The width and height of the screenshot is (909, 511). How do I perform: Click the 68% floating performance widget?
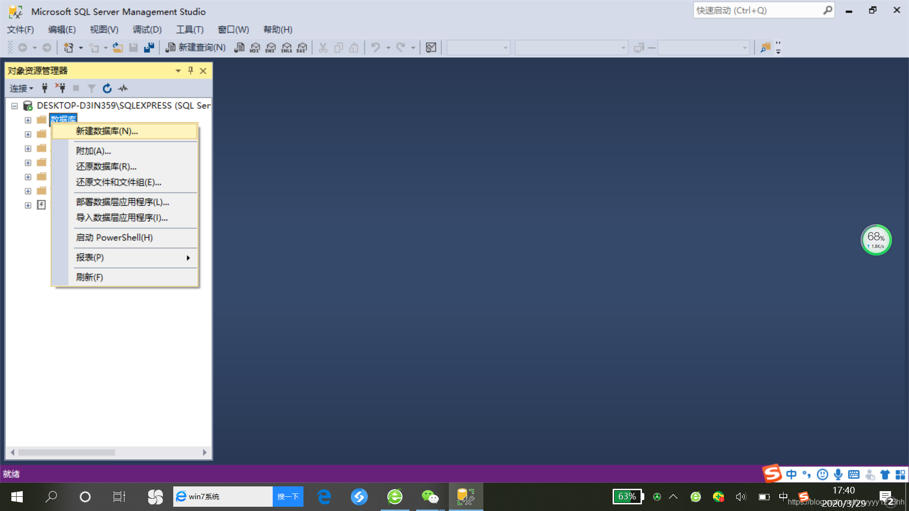(876, 240)
